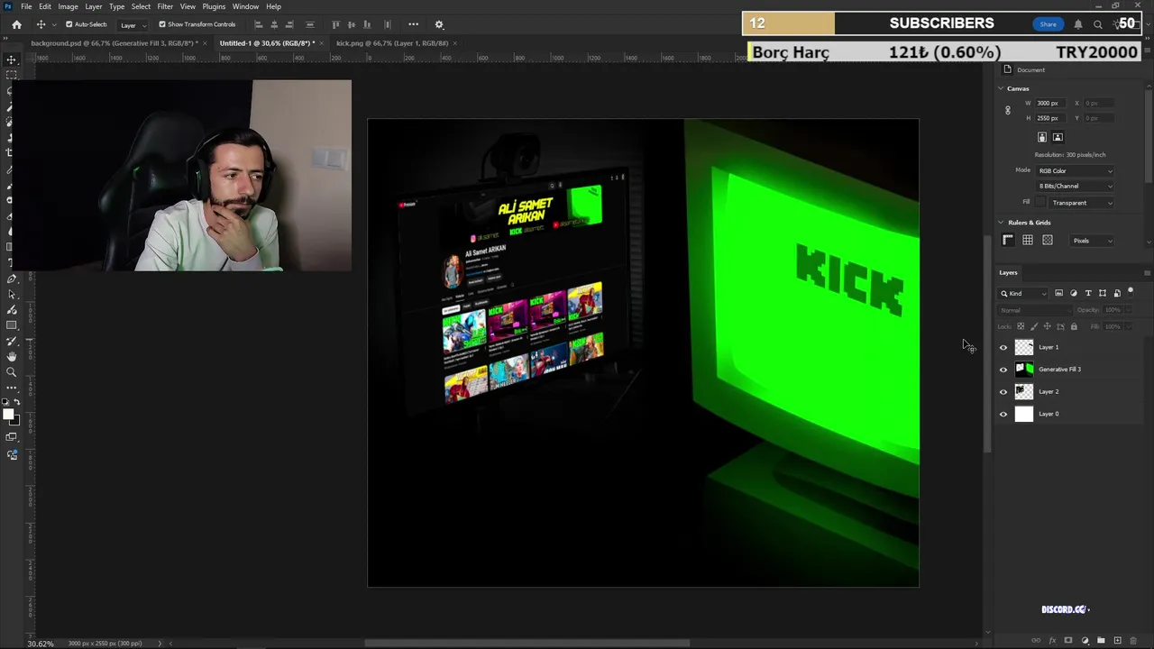Toggle the layer filtering on/off switch
Image resolution: width=1154 pixels, height=649 pixels.
tap(1131, 292)
